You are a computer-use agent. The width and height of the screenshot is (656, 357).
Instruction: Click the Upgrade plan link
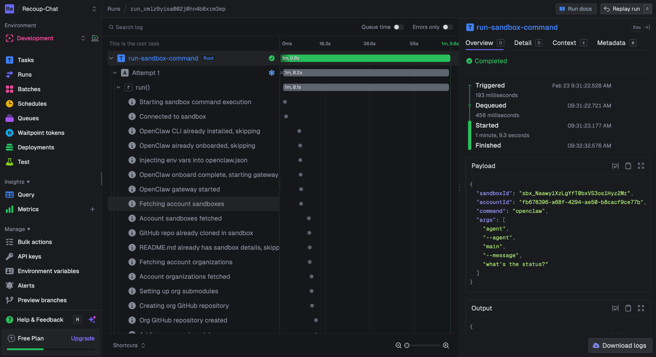coord(83,338)
